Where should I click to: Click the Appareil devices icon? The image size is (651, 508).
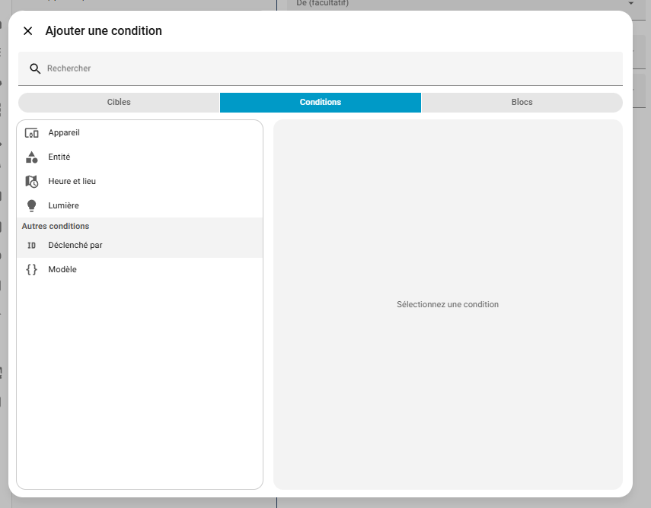[x=31, y=133]
